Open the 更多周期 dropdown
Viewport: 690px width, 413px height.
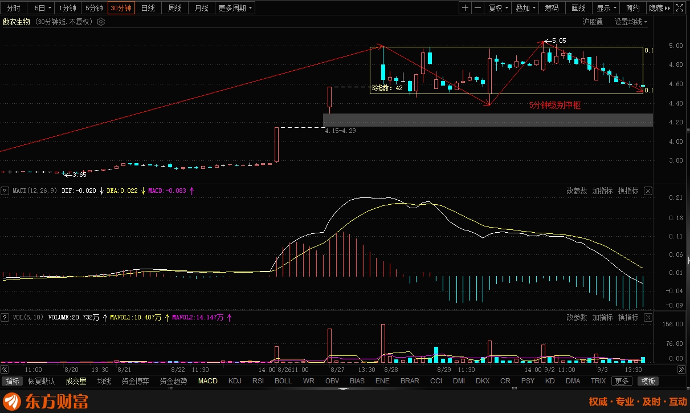[x=235, y=8]
